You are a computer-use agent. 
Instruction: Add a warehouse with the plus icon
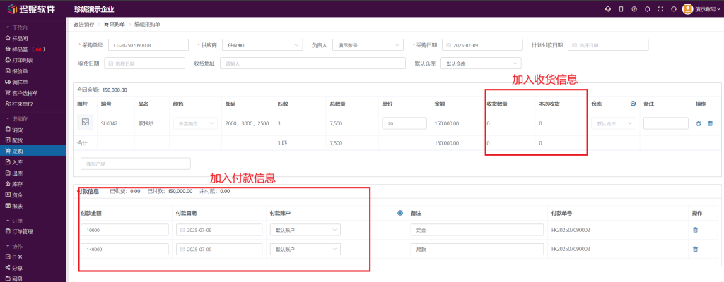[633, 104]
